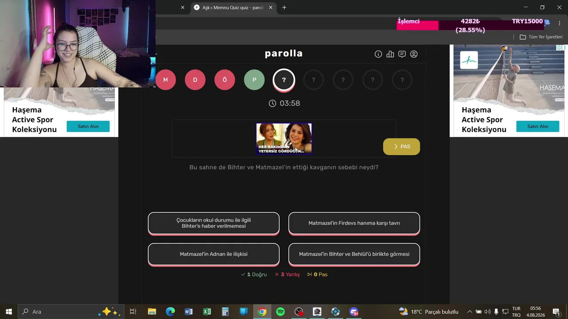Select the answered question circle D

(x=195, y=80)
